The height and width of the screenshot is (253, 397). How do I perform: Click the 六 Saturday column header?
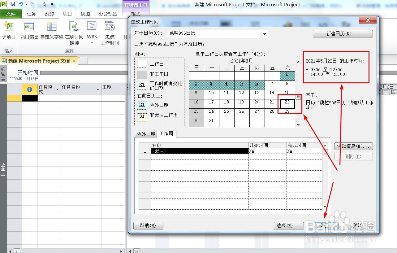point(287,68)
